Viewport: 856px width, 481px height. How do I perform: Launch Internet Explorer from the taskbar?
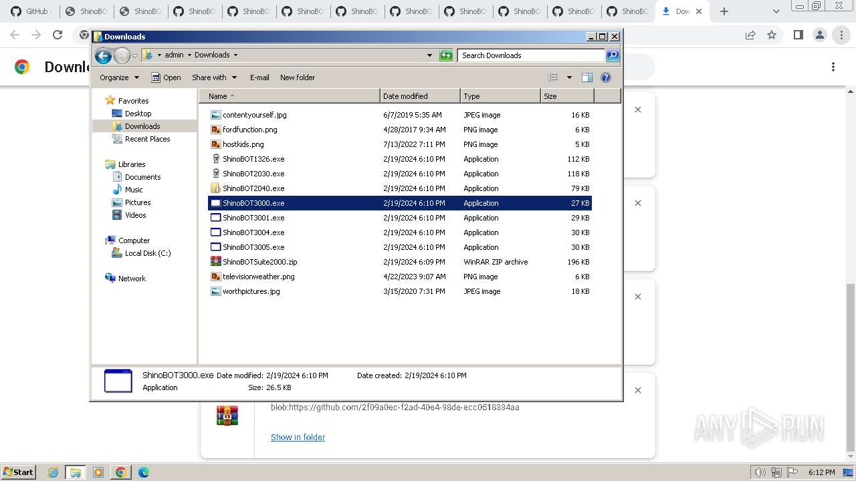(x=53, y=472)
